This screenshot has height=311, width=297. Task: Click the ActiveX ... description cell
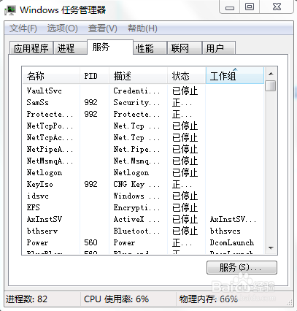(x=136, y=219)
